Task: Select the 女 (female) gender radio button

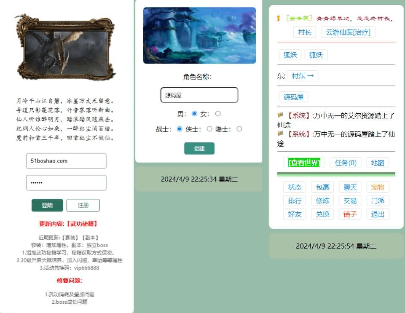Action: (218, 113)
